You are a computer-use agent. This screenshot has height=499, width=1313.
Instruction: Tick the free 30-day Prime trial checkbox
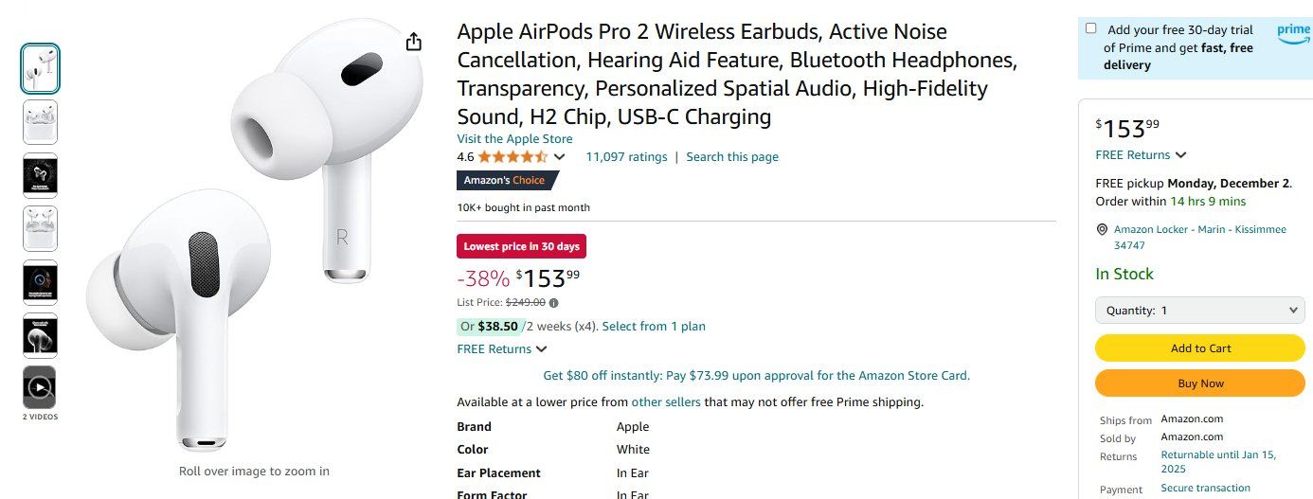point(1091,28)
